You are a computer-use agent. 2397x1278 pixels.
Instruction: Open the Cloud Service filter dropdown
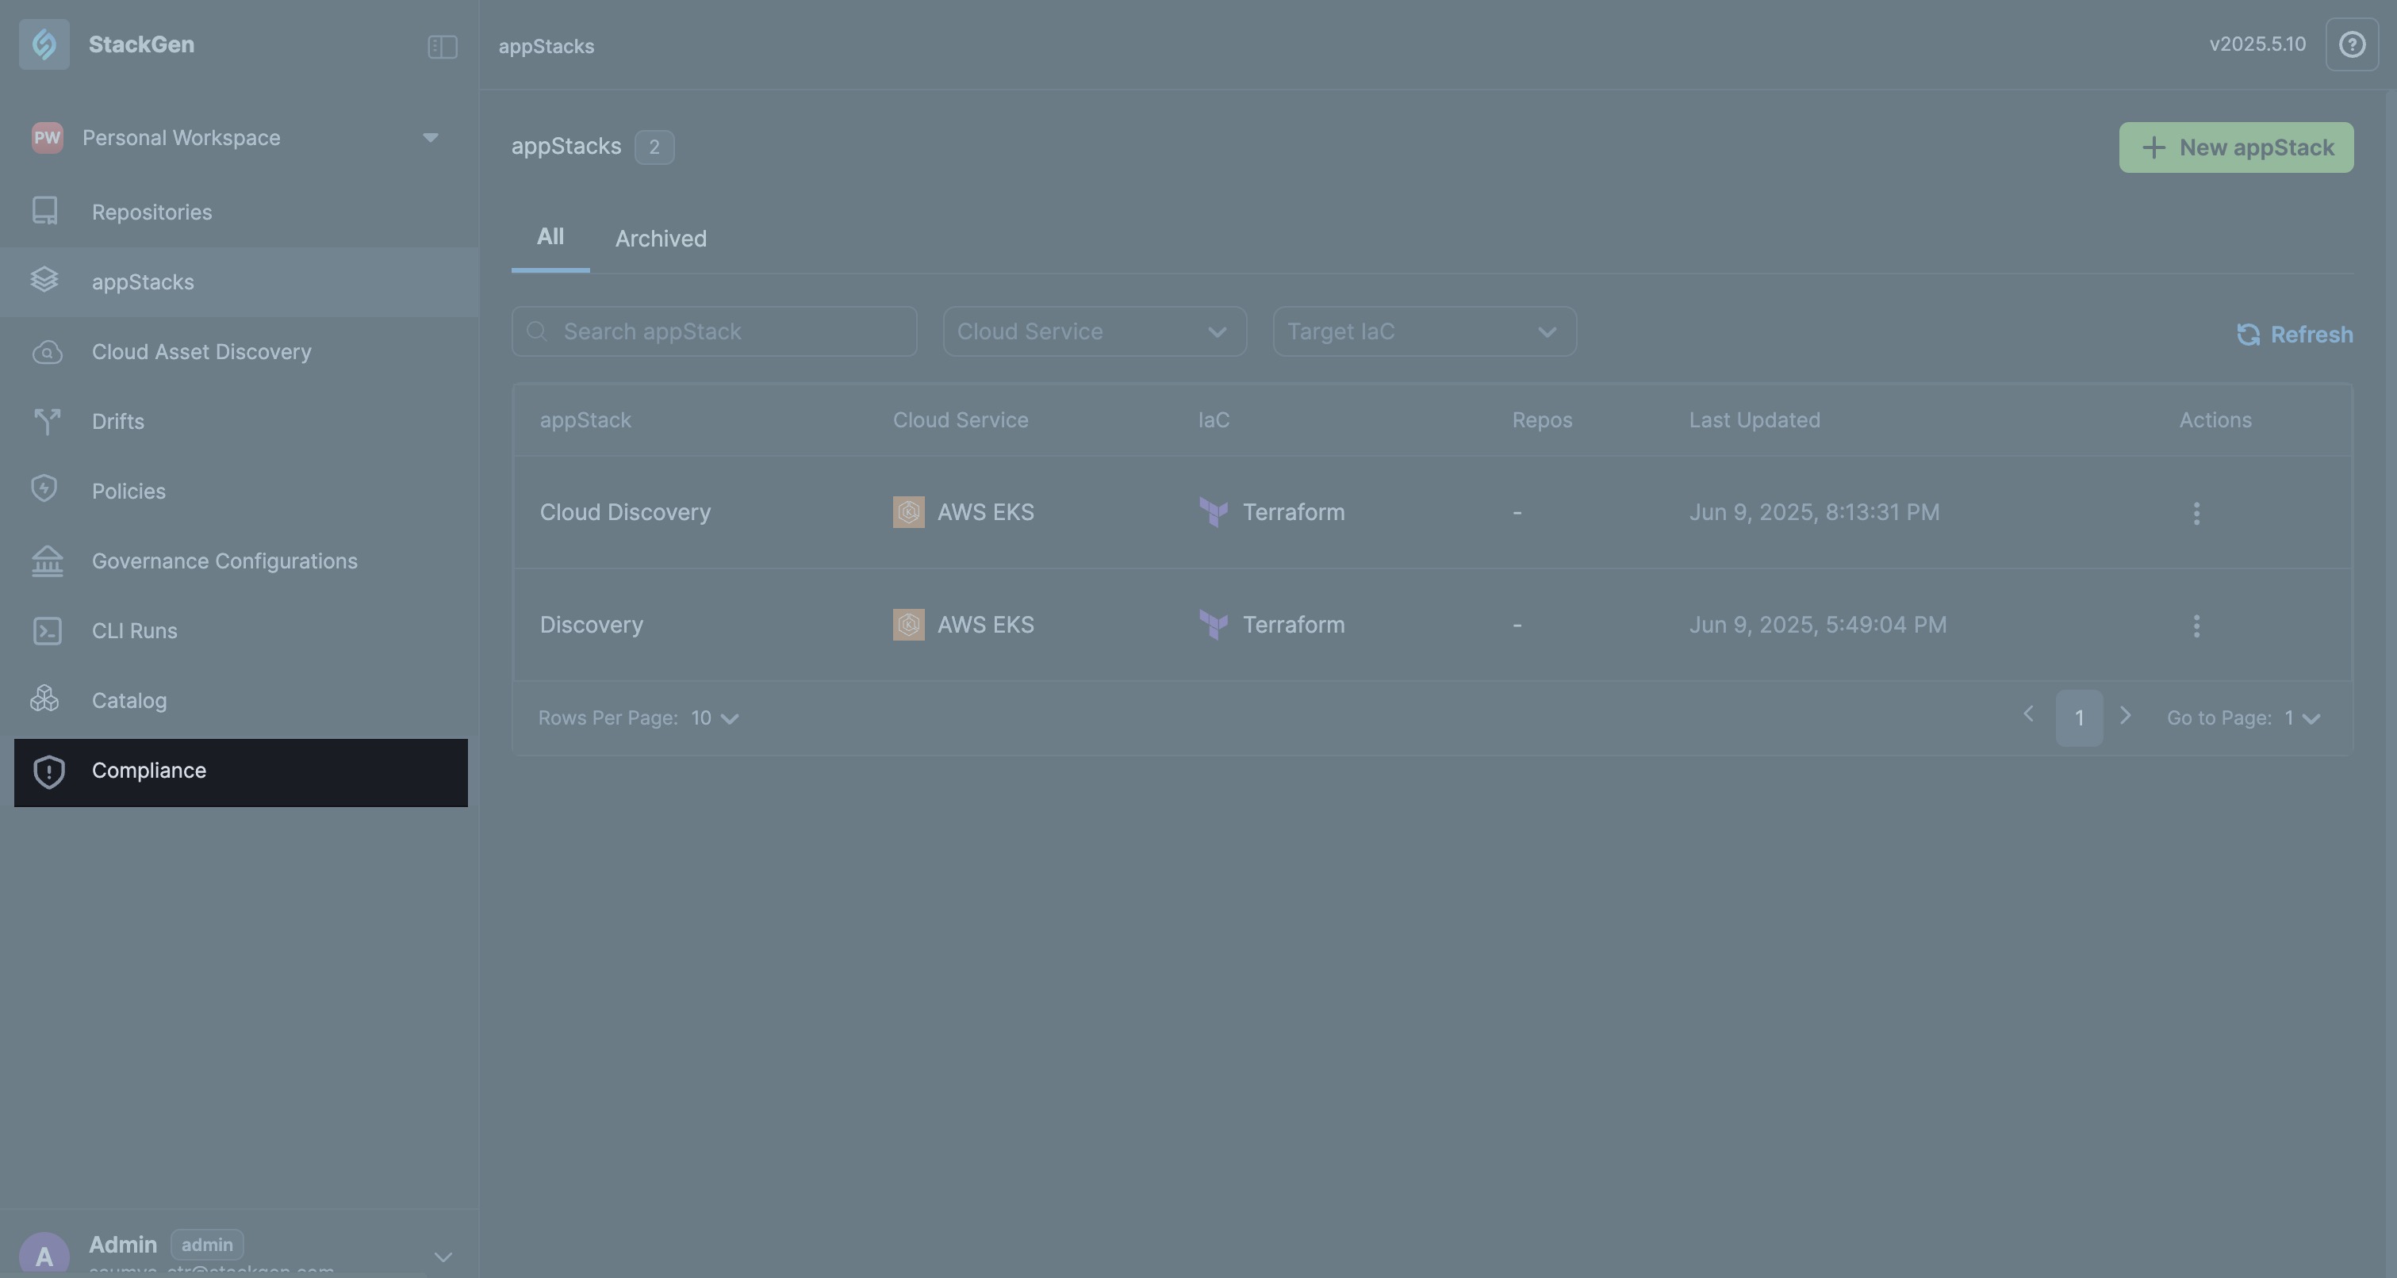[x=1095, y=331]
